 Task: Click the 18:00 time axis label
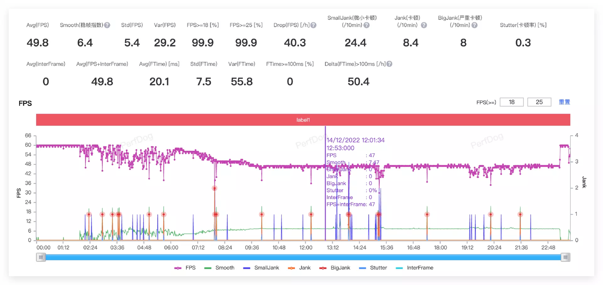tap(441, 247)
